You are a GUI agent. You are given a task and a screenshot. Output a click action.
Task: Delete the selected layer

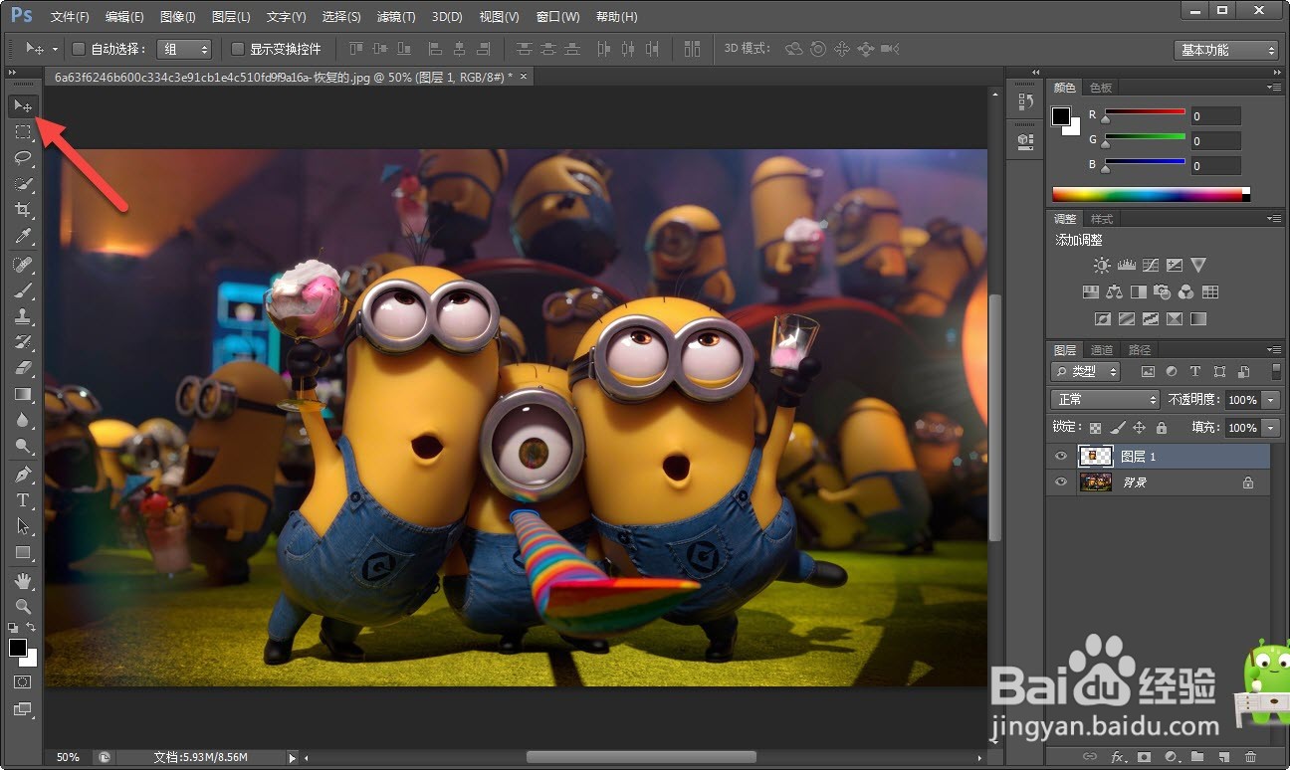pyautogui.click(x=1251, y=757)
